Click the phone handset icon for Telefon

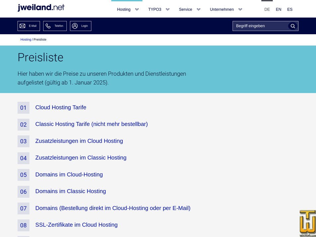48,26
